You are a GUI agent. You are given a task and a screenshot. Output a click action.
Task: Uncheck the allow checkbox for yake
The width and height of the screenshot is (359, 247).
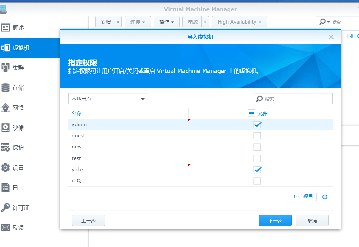coord(257,170)
